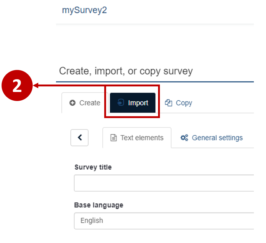Select the Text elements tab
Viewport: 266px width, 243px height.
click(137, 137)
